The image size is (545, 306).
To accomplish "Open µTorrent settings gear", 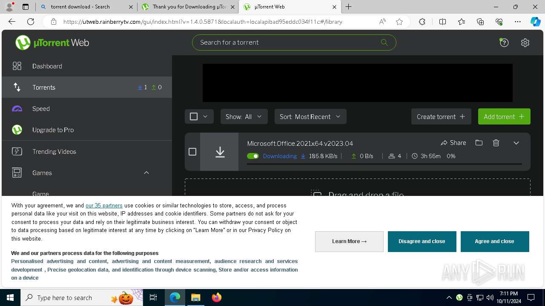I will coord(525,42).
